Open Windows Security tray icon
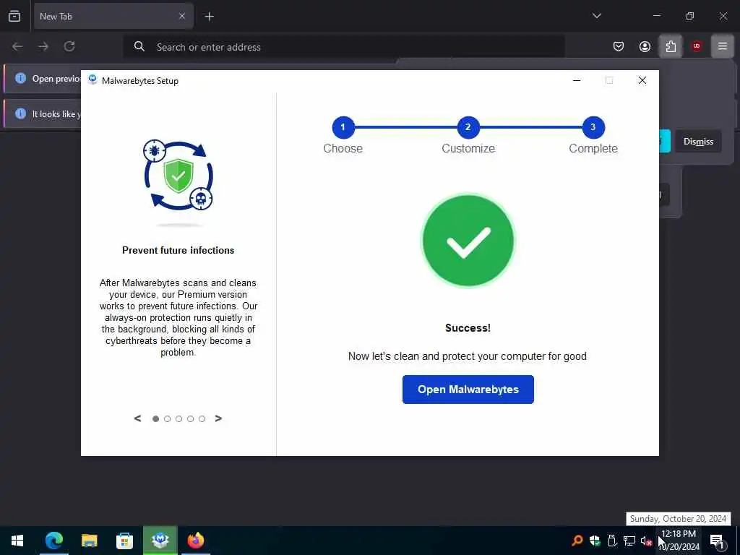This screenshot has width=740, height=555. pos(595,541)
